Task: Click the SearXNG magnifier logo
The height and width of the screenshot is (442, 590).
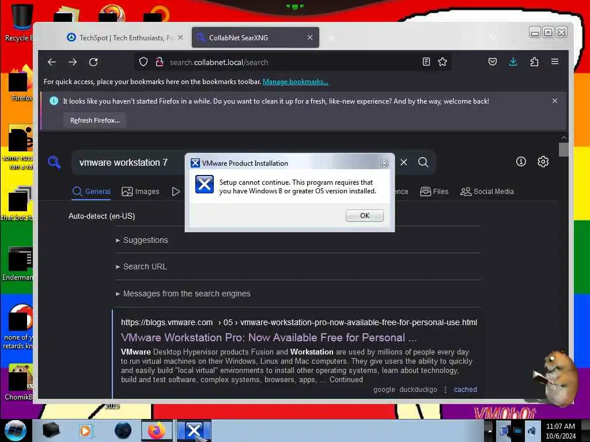Action: [x=55, y=162]
